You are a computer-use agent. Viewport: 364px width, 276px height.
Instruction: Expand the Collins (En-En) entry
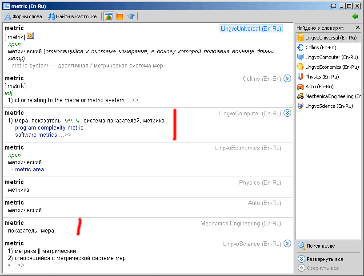pyautogui.click(x=287, y=79)
